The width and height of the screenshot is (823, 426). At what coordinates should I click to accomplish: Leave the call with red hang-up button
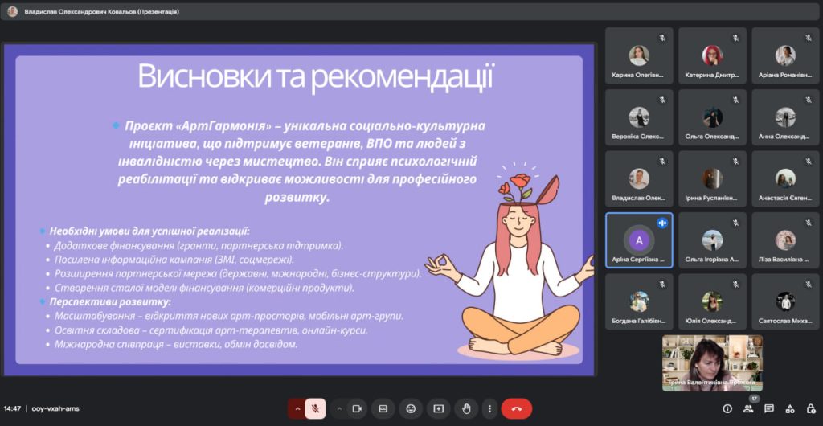516,408
